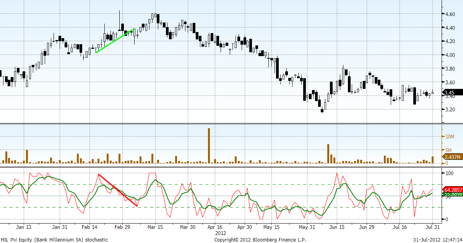Select the Jul 16 date label
Screen dimensions: 463x243
400,227
